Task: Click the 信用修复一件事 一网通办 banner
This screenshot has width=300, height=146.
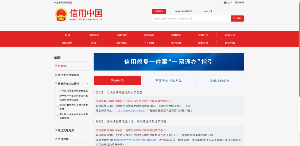Action: 169,62
